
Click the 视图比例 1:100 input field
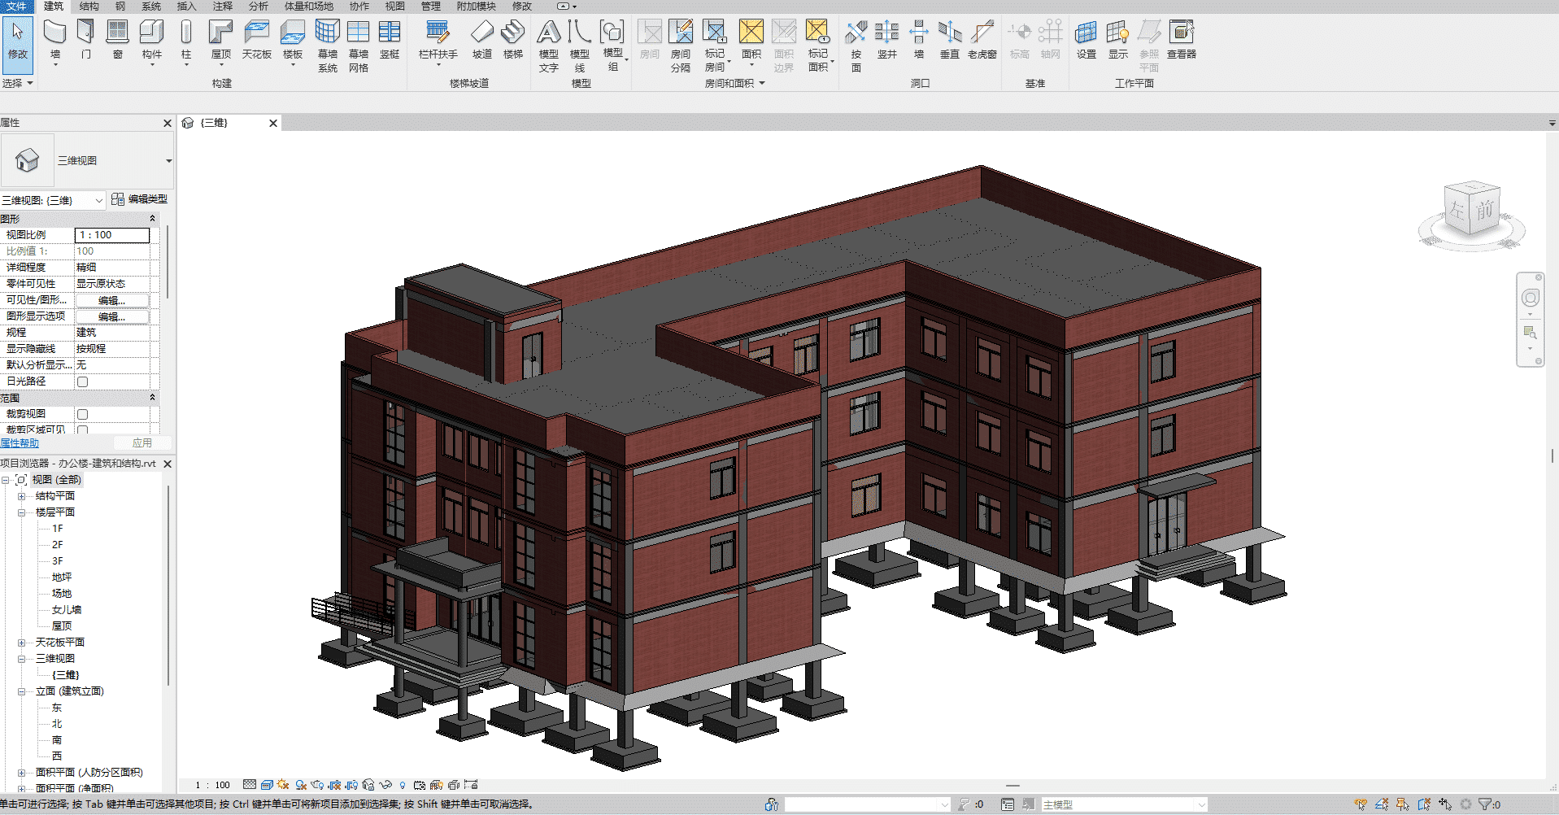[x=112, y=235]
